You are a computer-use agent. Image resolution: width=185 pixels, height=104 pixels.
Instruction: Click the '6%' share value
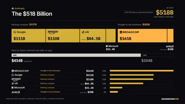[105, 88]
